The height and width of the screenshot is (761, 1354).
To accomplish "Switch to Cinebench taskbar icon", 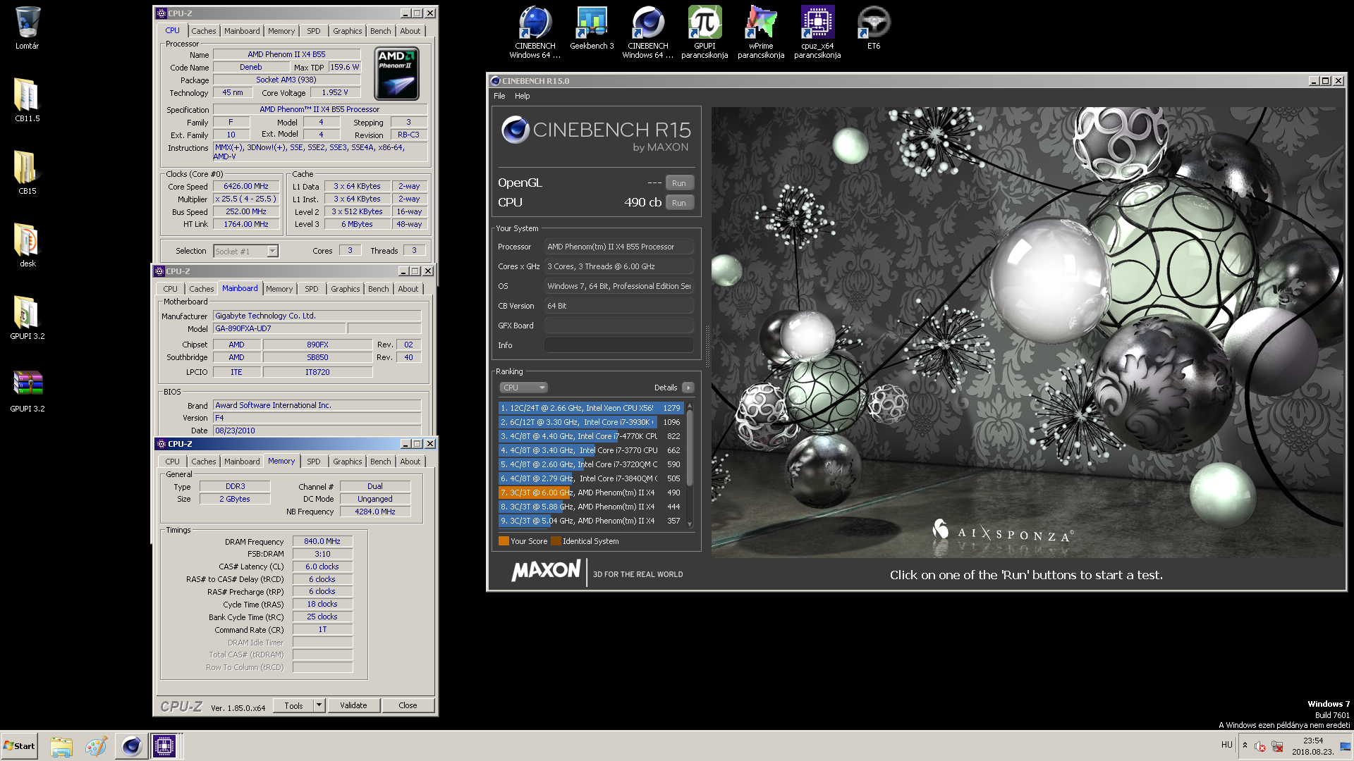I will pos(131,746).
